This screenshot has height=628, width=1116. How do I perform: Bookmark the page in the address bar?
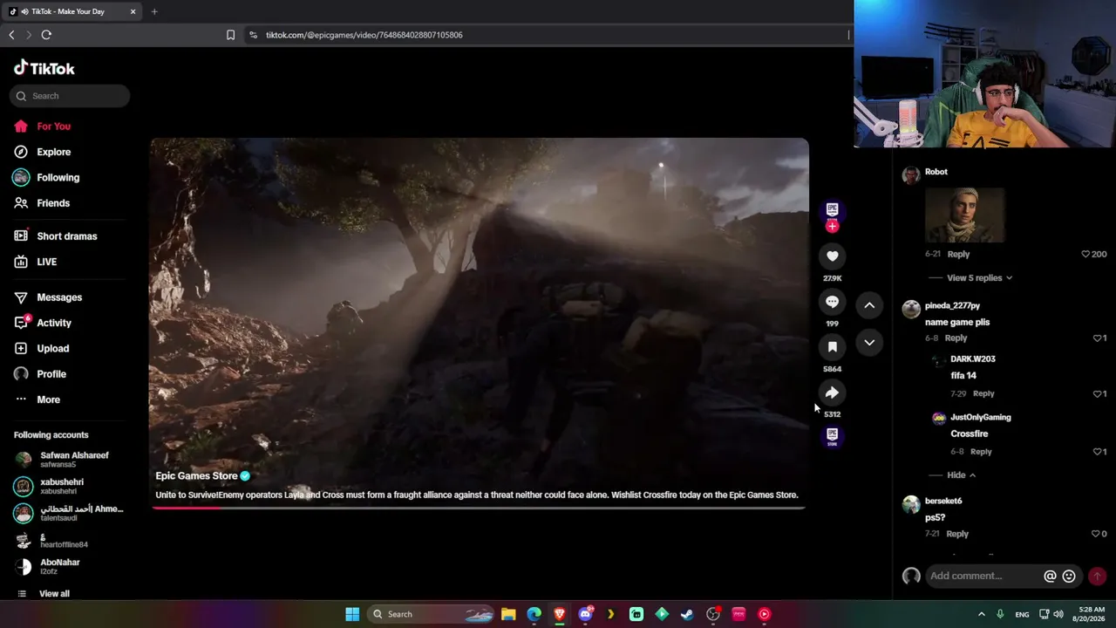pyautogui.click(x=230, y=35)
